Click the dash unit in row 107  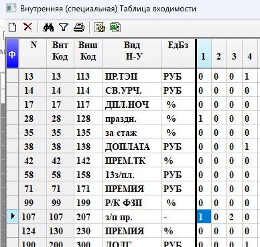(x=178, y=217)
